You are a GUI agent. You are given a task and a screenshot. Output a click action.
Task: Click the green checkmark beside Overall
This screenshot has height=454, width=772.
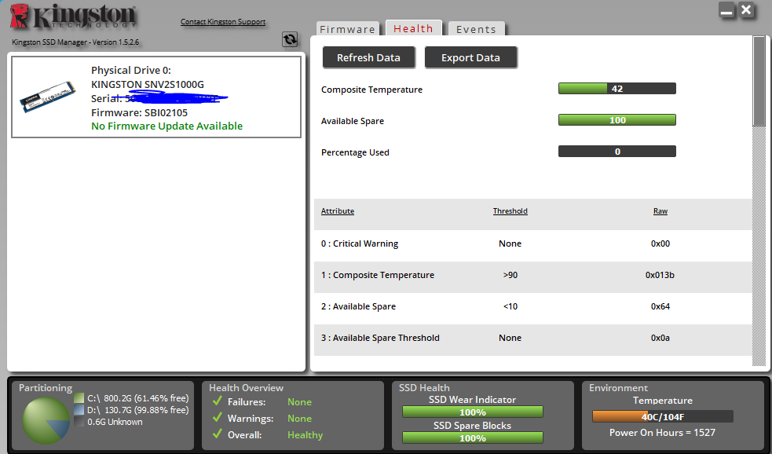217,434
